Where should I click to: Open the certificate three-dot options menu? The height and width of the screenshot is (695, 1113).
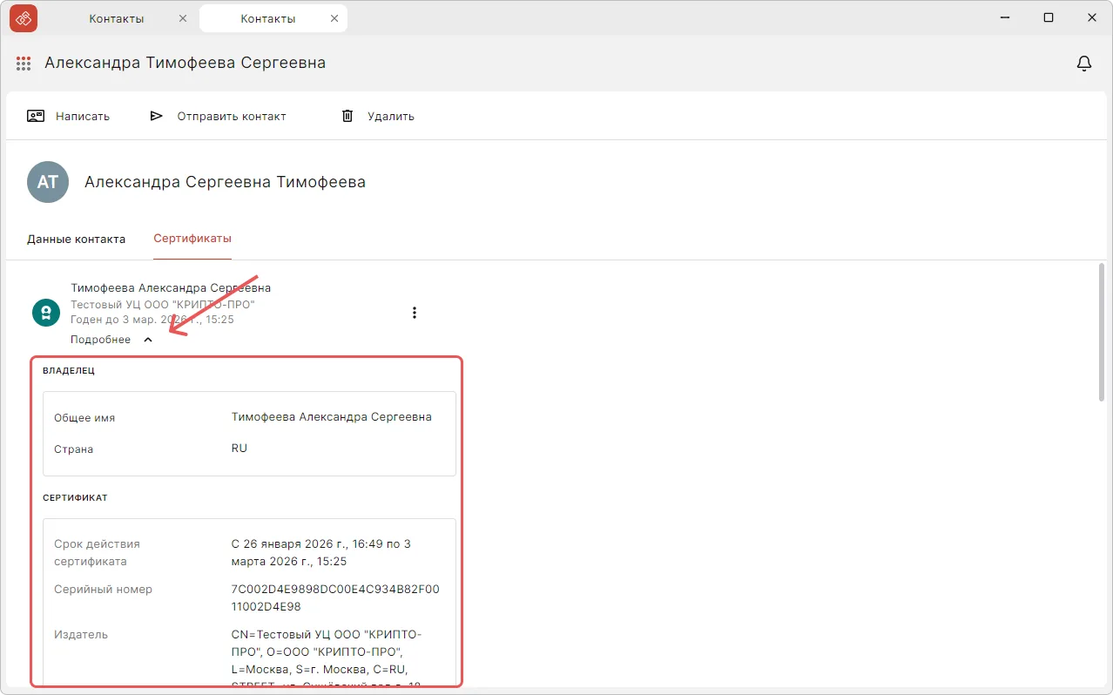click(415, 313)
